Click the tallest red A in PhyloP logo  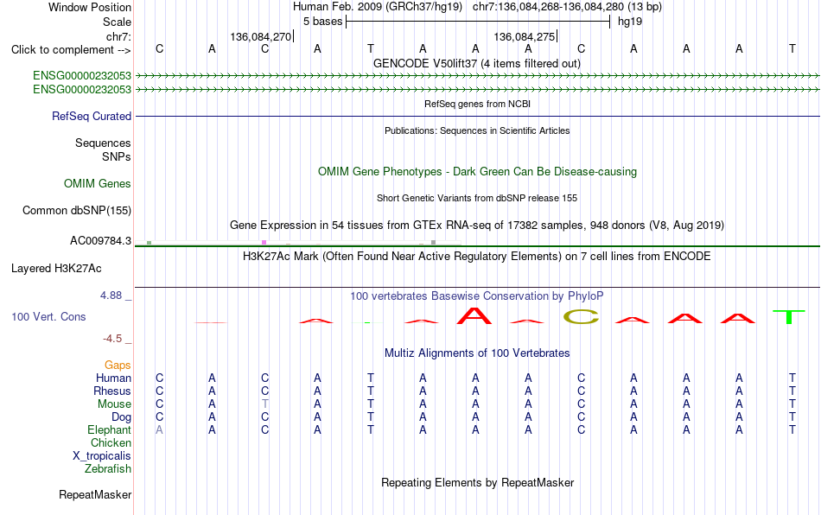click(474, 315)
